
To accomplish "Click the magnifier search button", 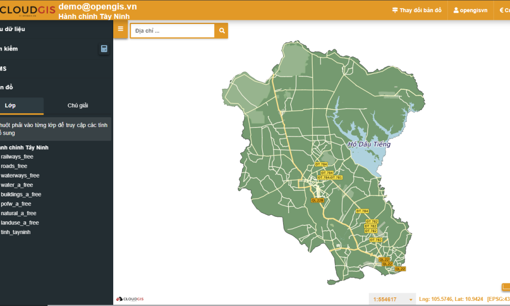I will pyautogui.click(x=221, y=31).
